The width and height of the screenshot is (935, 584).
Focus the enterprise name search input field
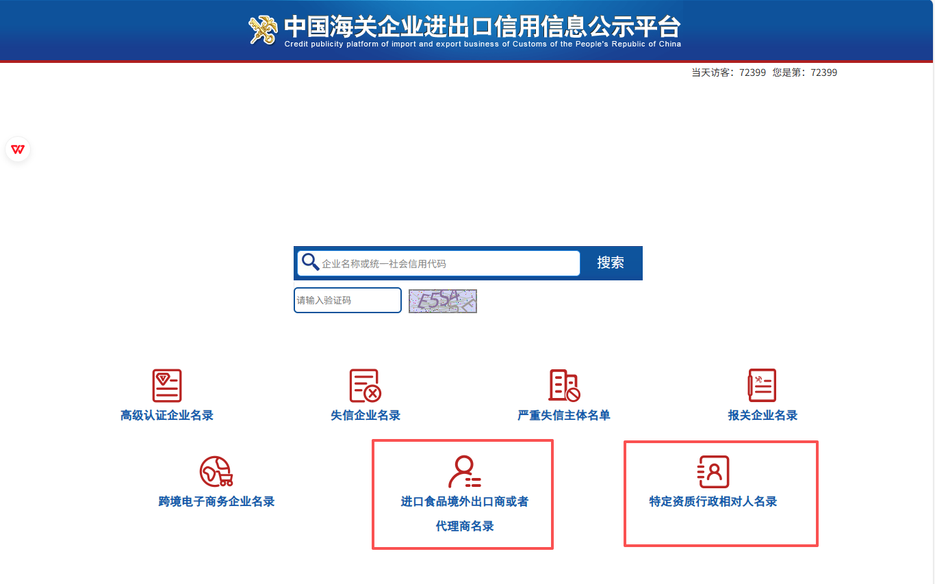tap(448, 263)
